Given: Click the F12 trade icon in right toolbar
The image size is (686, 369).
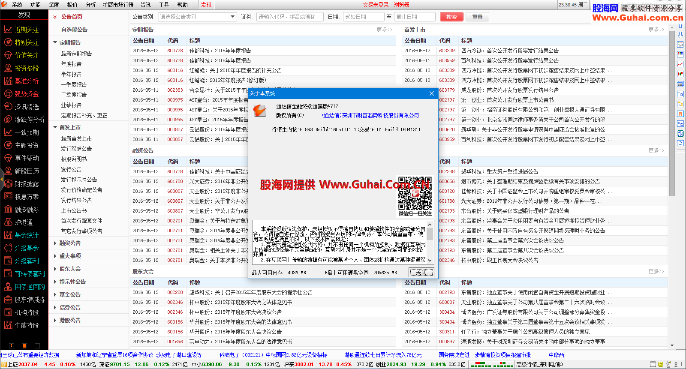Looking at the screenshot, I should [x=680, y=123].
